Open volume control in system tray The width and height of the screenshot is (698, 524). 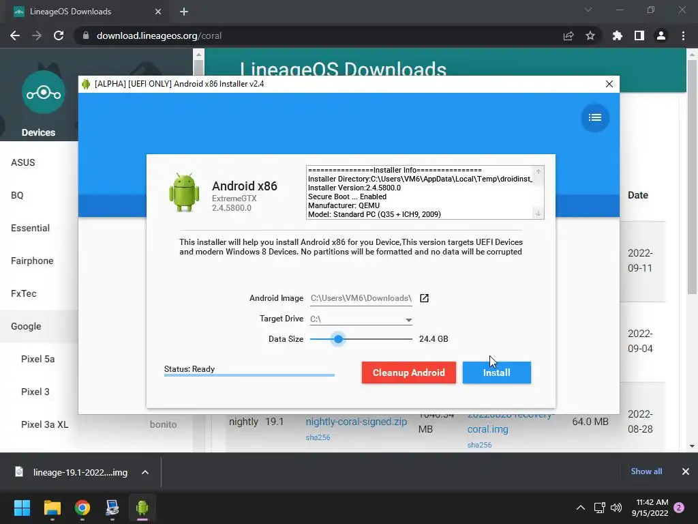616,508
